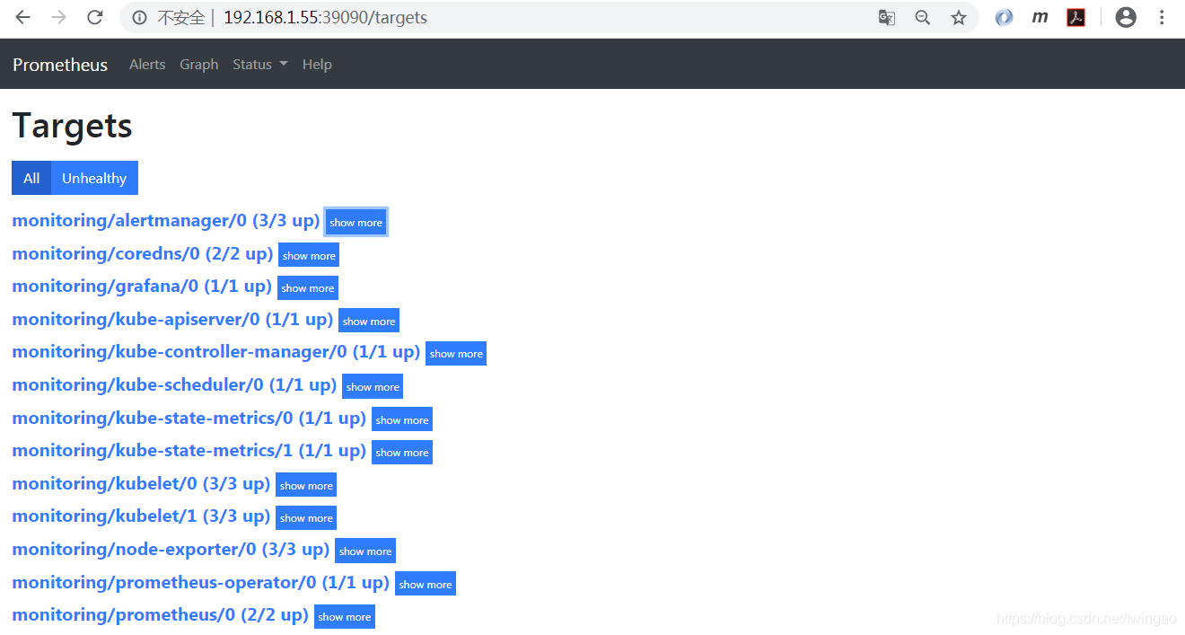This screenshot has width=1185, height=635.
Task: Expand prometheus-operator/0 with show more
Action: (426, 584)
